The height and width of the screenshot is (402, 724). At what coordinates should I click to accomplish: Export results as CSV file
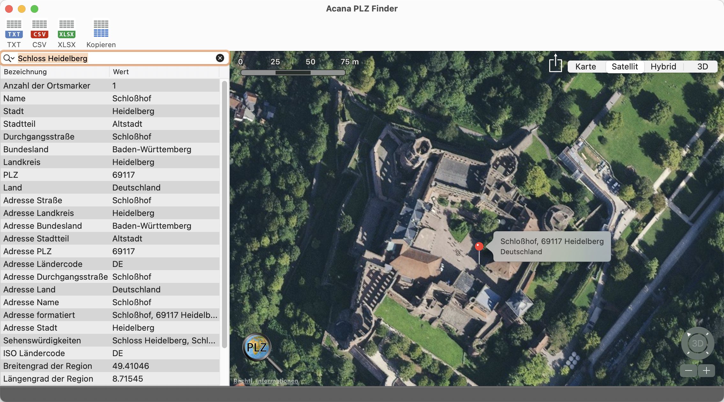[40, 33]
